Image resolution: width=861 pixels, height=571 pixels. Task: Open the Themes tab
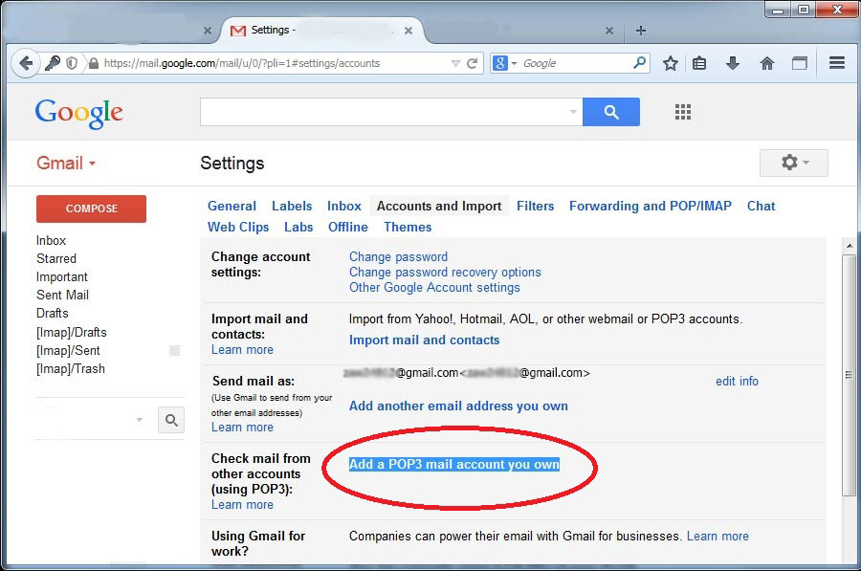pyautogui.click(x=408, y=227)
